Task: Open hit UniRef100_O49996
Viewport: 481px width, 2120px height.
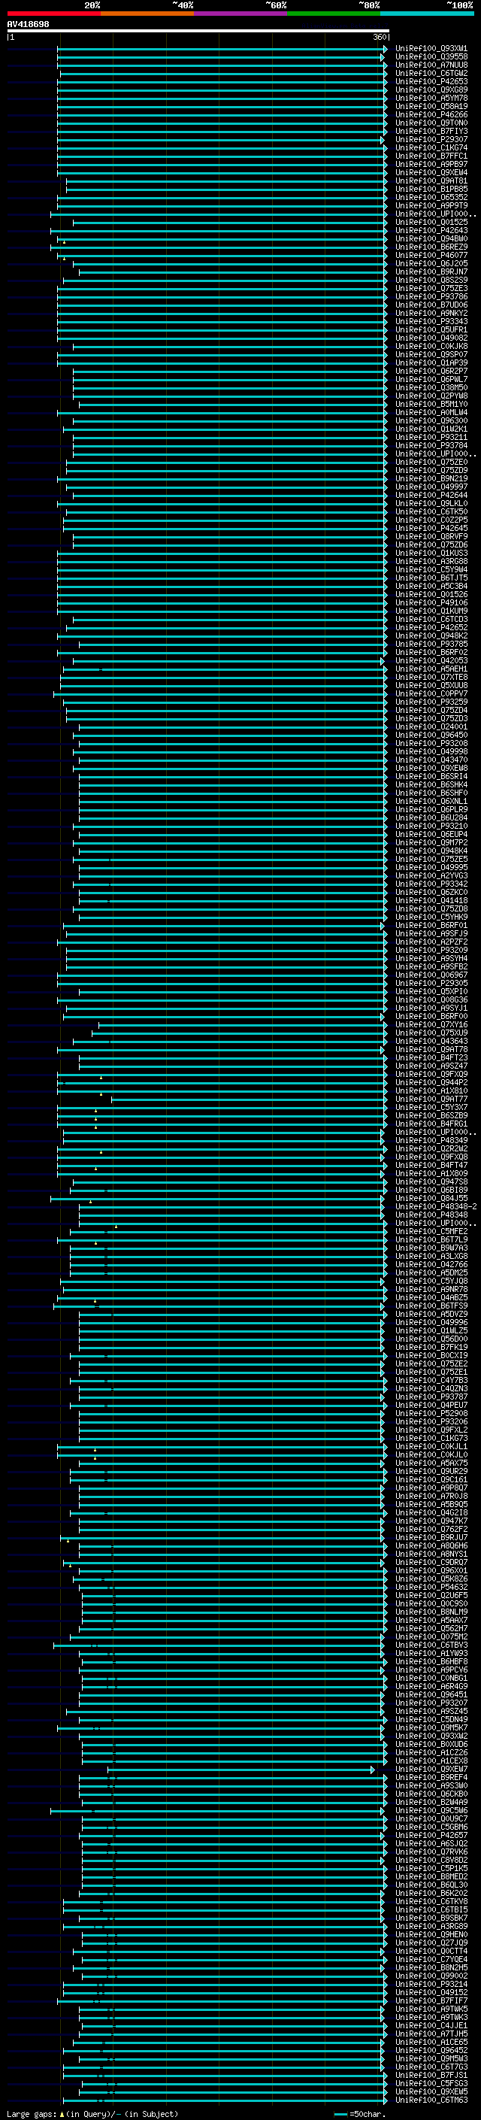Action: pyautogui.click(x=431, y=1323)
